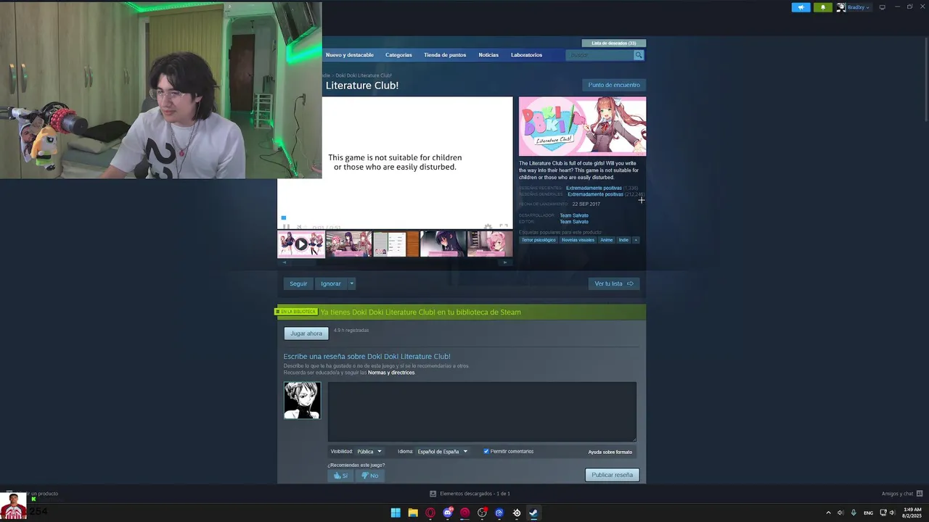
Task: Open Categorías menu
Action: (x=398, y=55)
